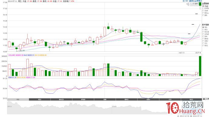Click the 55.94 RSI axis label
Viewport: 209px width, 117px height.
pos(5,88)
